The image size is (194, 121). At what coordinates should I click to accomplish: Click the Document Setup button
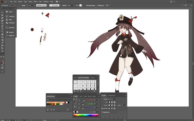point(90,5)
